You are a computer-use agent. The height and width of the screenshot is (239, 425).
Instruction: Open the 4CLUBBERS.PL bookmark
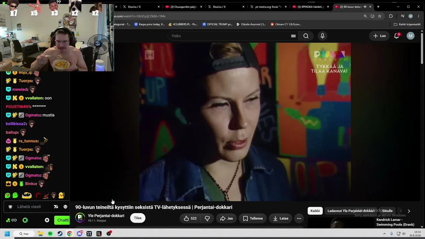pyautogui.click(x=183, y=24)
